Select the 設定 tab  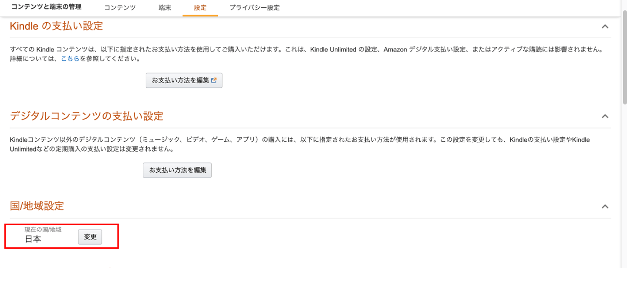[x=200, y=8]
